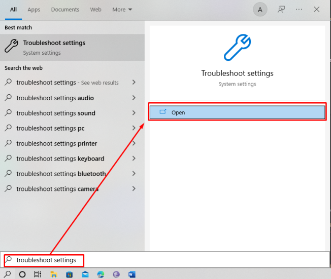Click the magnifier icon next to 'troubleshoot settings audio'
This screenshot has width=331, height=279.
click(x=8, y=98)
